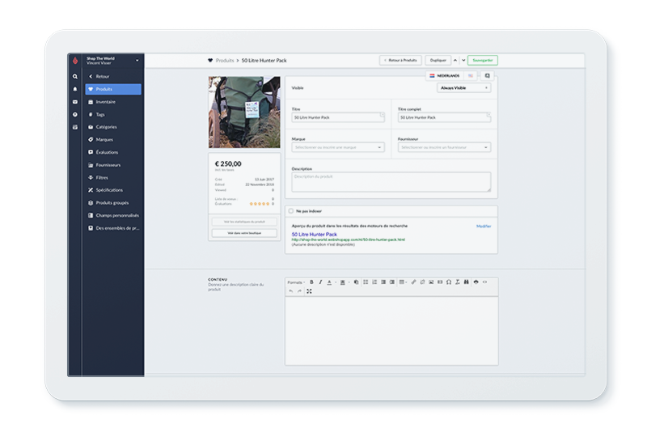Insert a special character with omega icon
This screenshot has width=647, height=445.
click(449, 282)
